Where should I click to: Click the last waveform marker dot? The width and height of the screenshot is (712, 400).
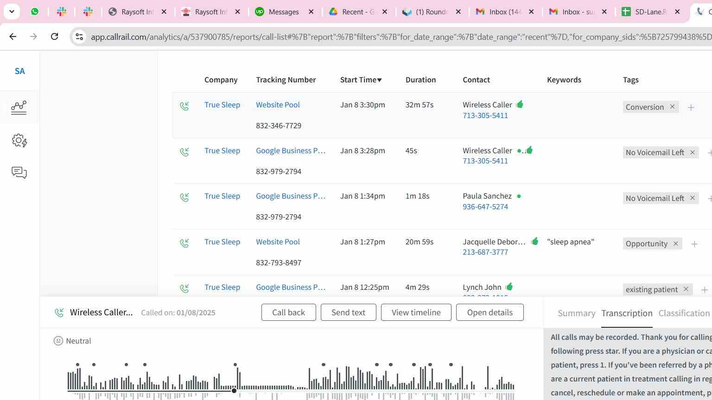(x=451, y=365)
